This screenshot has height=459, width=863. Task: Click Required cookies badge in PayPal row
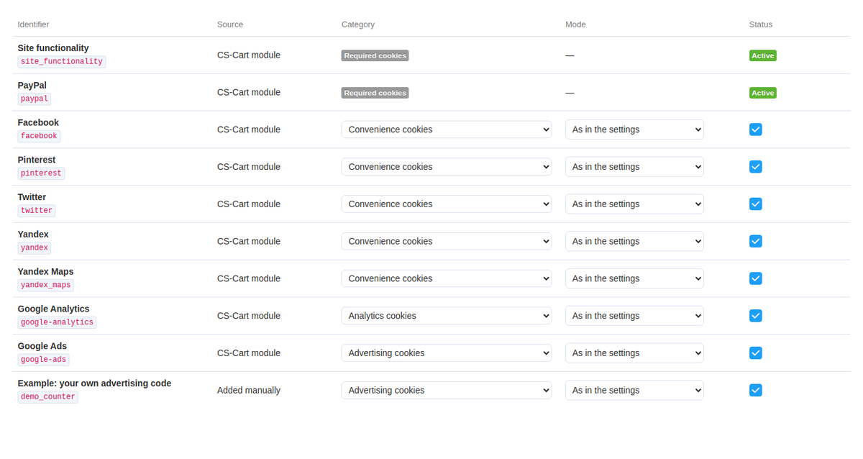375,93
